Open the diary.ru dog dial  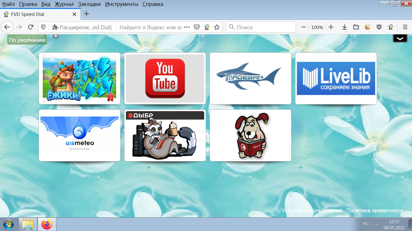(251, 135)
